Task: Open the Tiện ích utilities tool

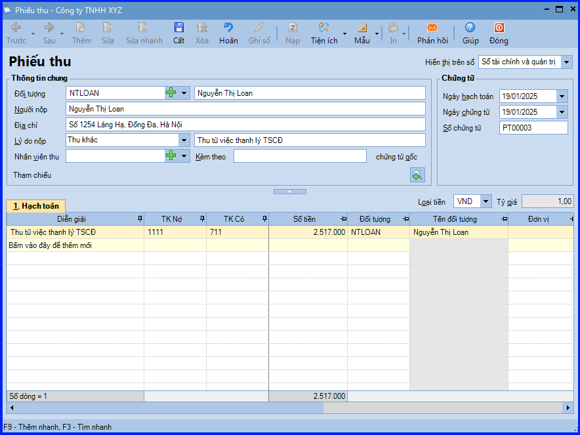Action: [324, 33]
